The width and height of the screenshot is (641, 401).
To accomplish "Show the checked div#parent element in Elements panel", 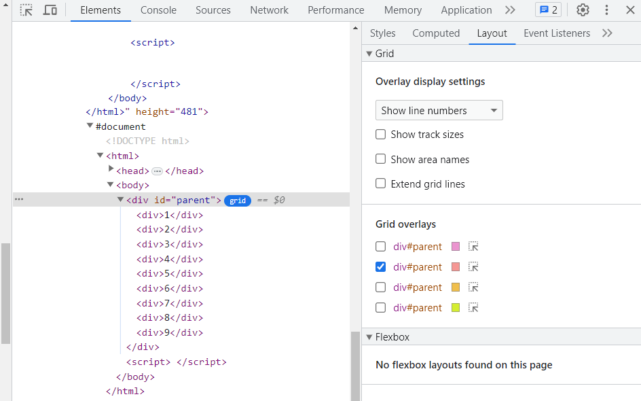I will pos(474,267).
